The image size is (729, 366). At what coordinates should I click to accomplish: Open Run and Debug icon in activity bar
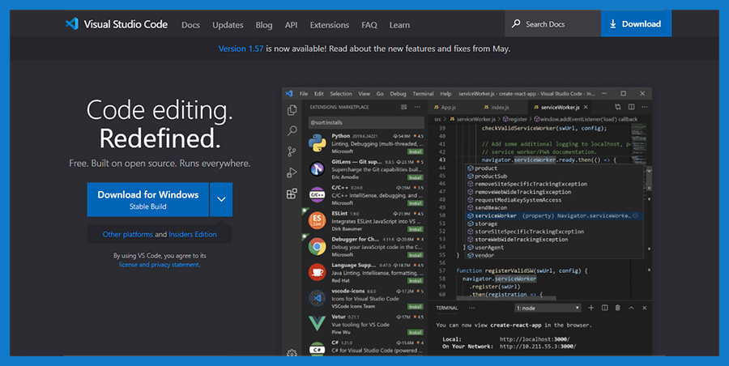coord(292,172)
